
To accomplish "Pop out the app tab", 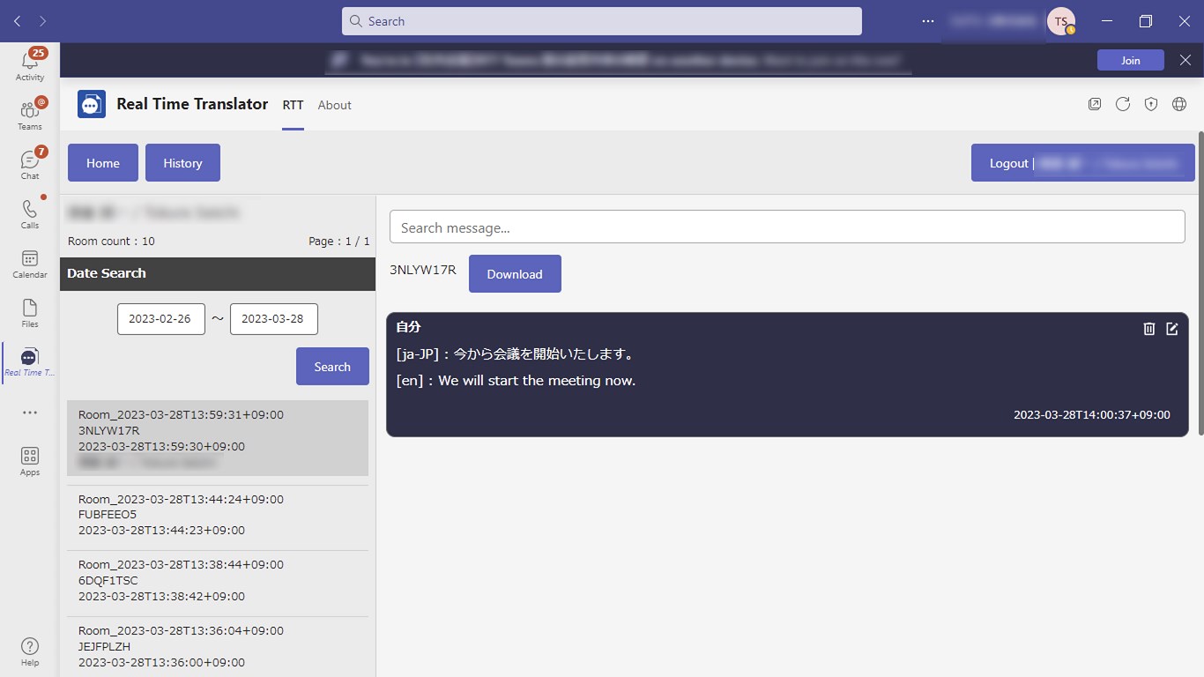I will point(1095,104).
